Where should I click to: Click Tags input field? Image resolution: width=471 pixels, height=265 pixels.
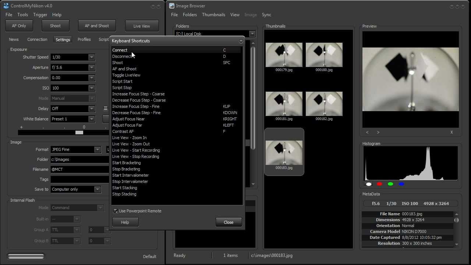point(80,179)
